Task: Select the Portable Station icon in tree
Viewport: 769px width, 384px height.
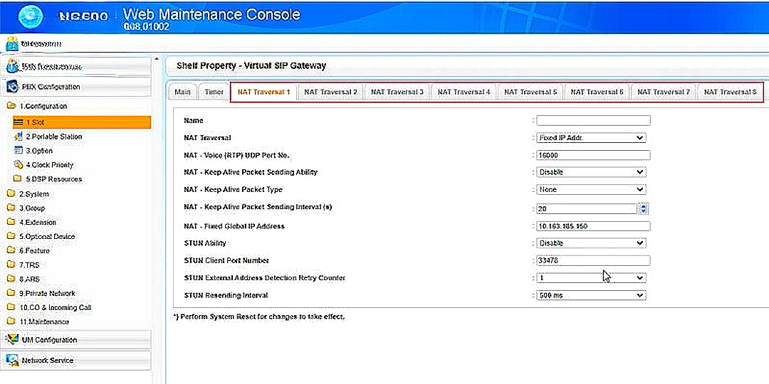Action: click(19, 137)
